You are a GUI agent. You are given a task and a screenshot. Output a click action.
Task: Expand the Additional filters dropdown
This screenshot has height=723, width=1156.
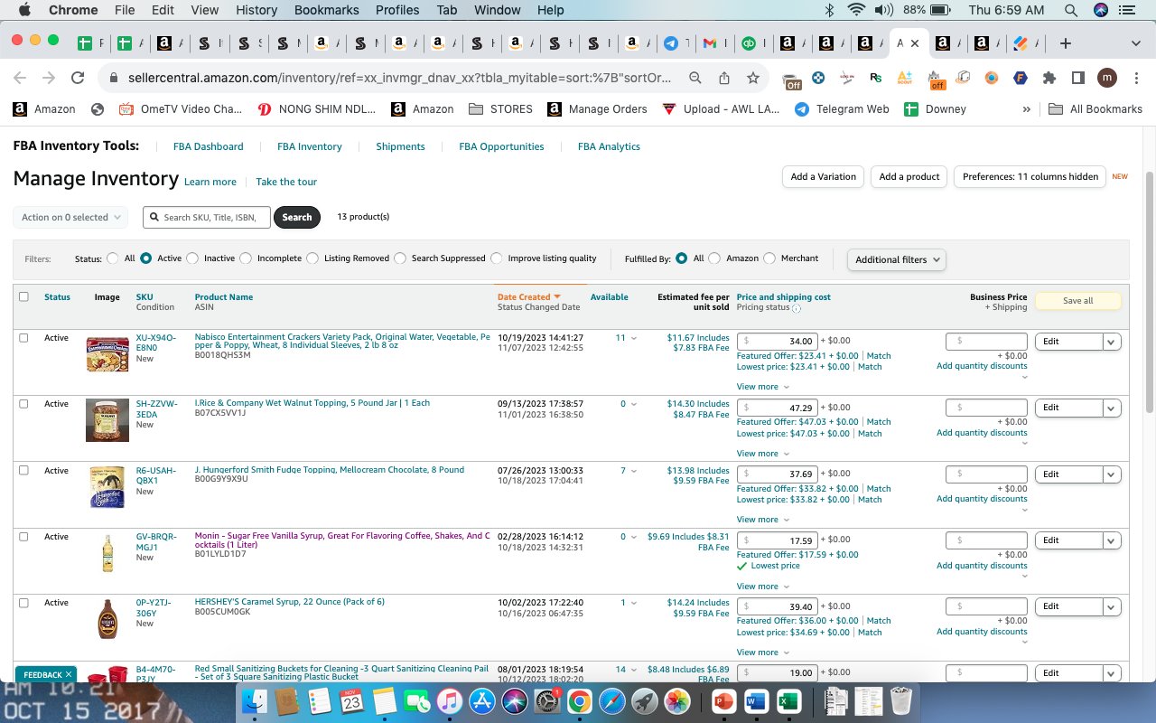896,259
